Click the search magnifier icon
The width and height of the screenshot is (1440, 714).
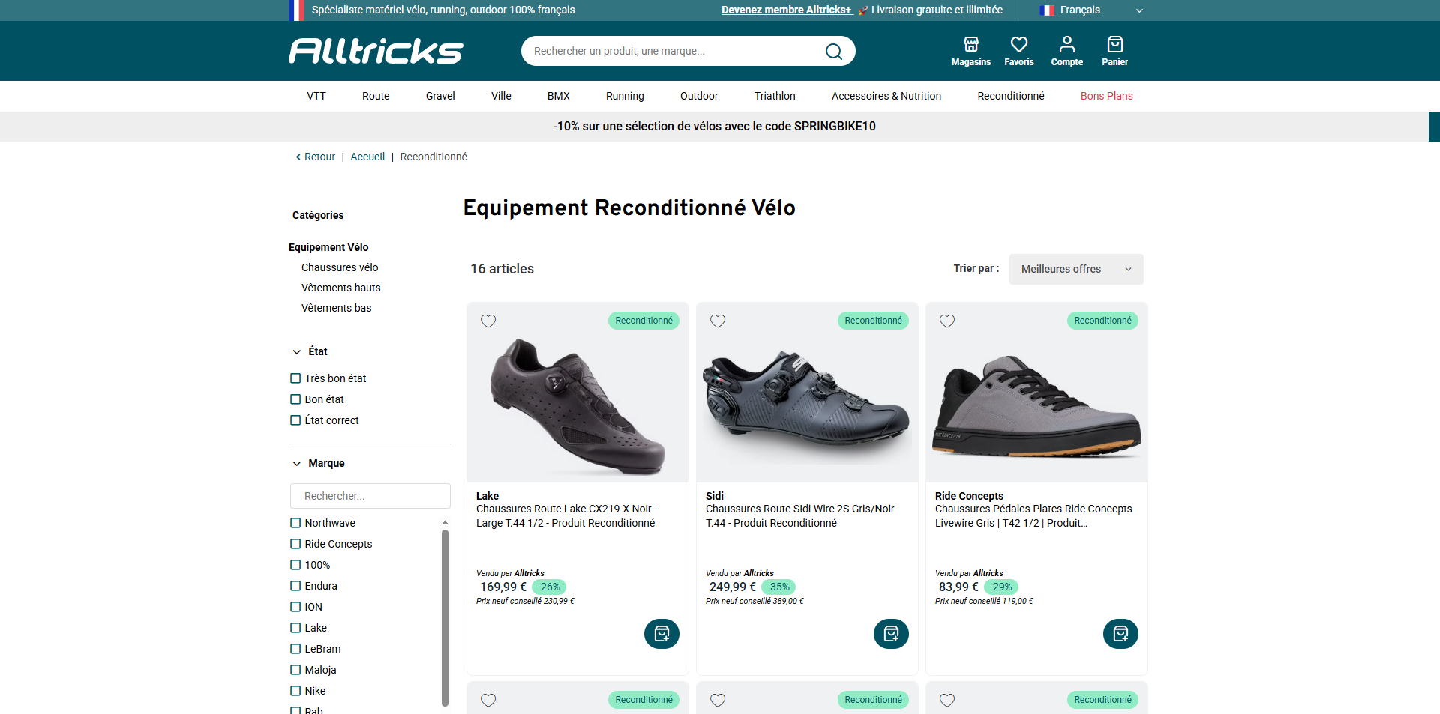point(833,51)
